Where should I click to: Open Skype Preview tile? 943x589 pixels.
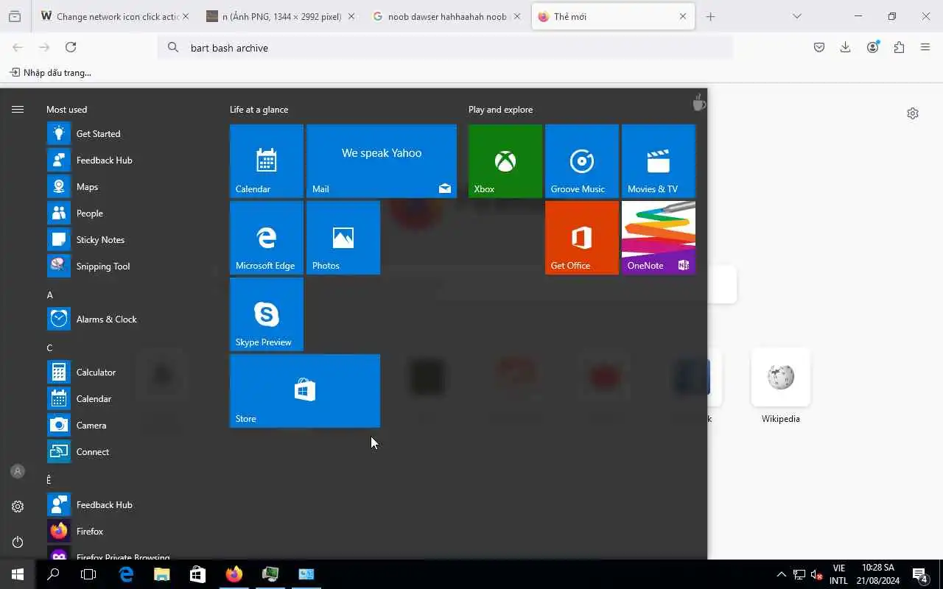point(267,314)
